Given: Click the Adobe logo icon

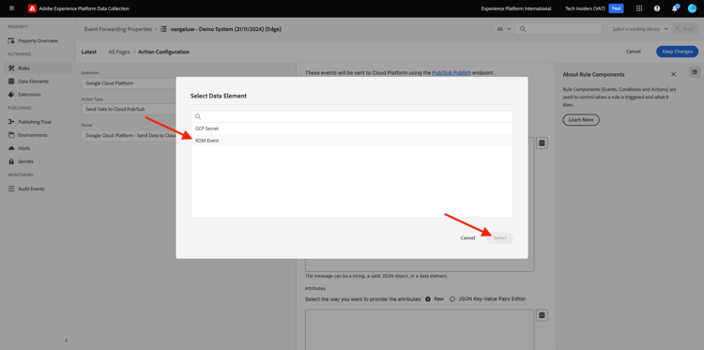Looking at the screenshot, I should (x=32, y=8).
